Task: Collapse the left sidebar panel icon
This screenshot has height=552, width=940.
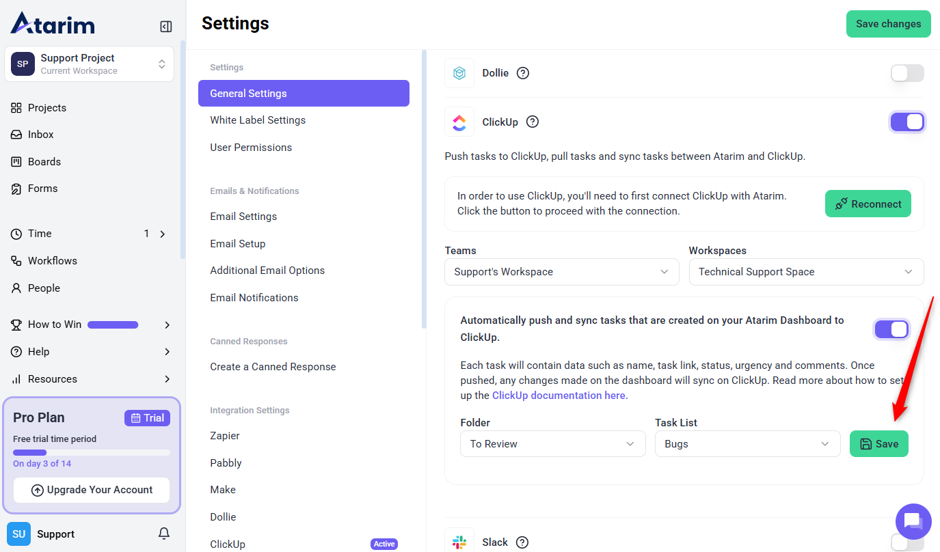Action: (165, 27)
